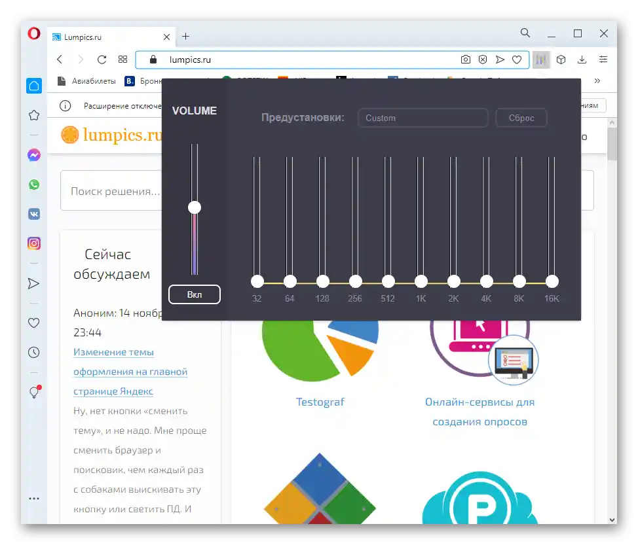Open Instagram from the sidebar
Image resolution: width=638 pixels, height=545 pixels.
click(x=34, y=243)
